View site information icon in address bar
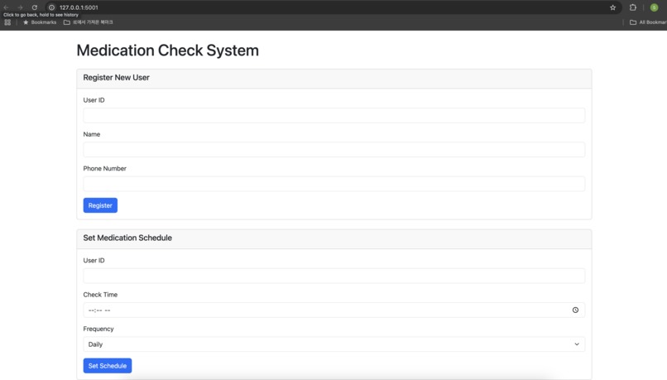 51,7
